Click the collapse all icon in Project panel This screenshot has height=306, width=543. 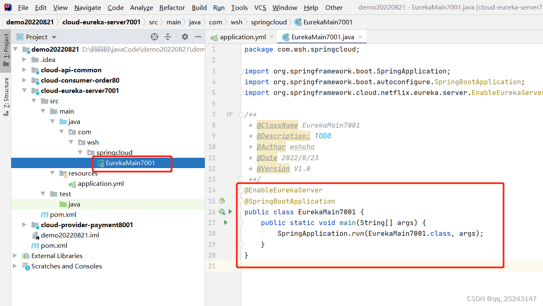(x=168, y=37)
